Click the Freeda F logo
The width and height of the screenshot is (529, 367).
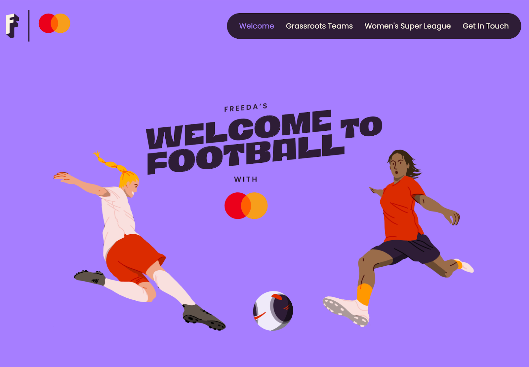(12, 26)
